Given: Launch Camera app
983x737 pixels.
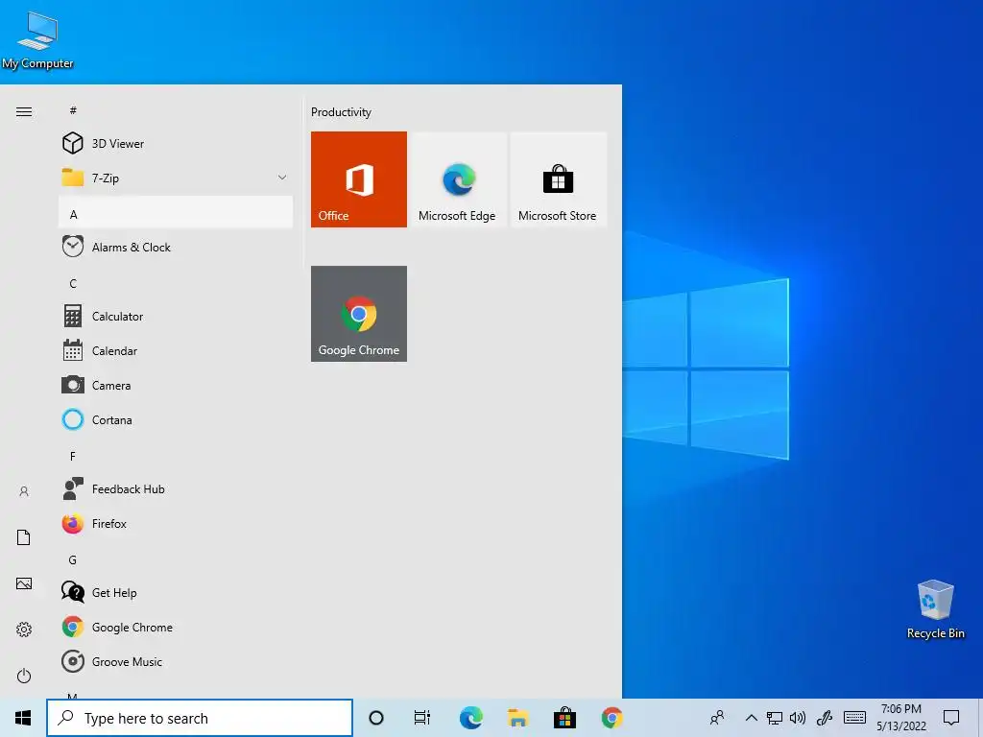Looking at the screenshot, I should click(x=176, y=385).
